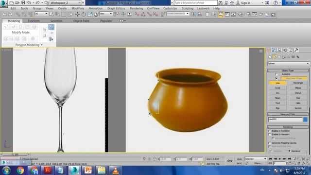
Task: Click the Rectangle shape button
Action: click(298, 83)
